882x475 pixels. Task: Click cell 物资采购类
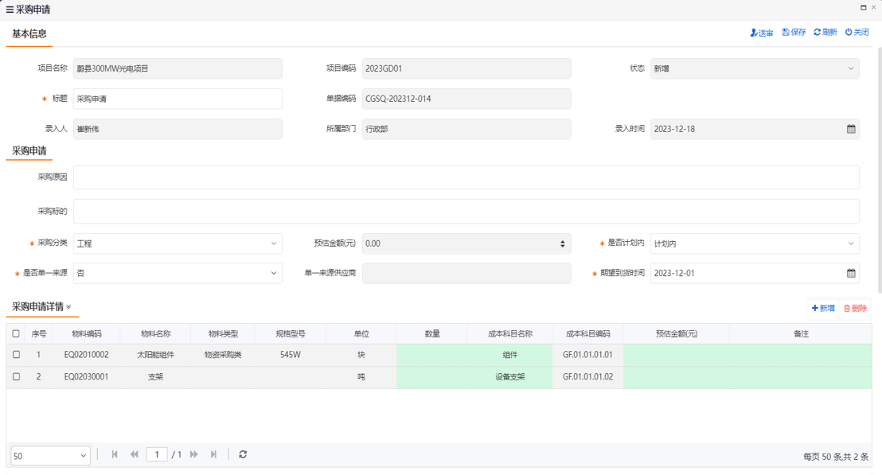(x=223, y=355)
